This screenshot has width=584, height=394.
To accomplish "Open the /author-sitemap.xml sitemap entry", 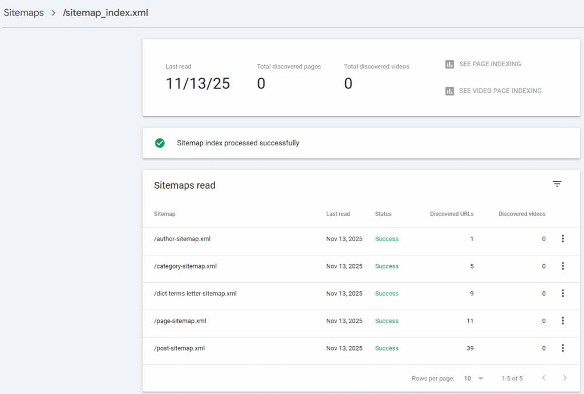I will [182, 239].
